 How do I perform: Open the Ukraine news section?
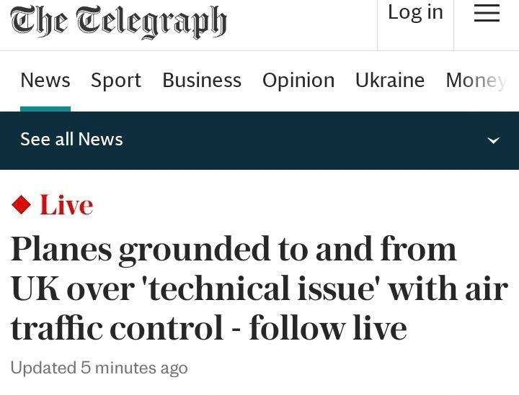tap(390, 81)
